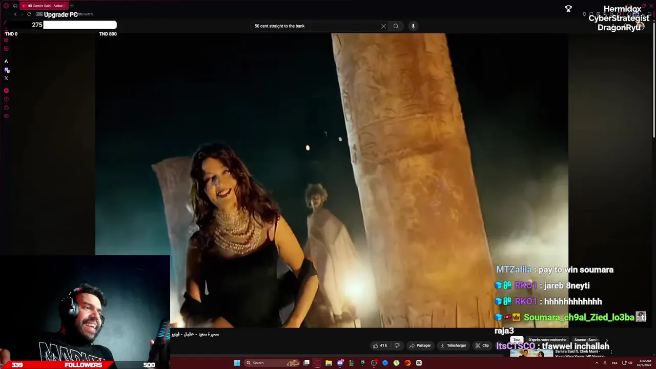Go forward to the next page
Screen dimensions: 656x369
(x=22, y=14)
